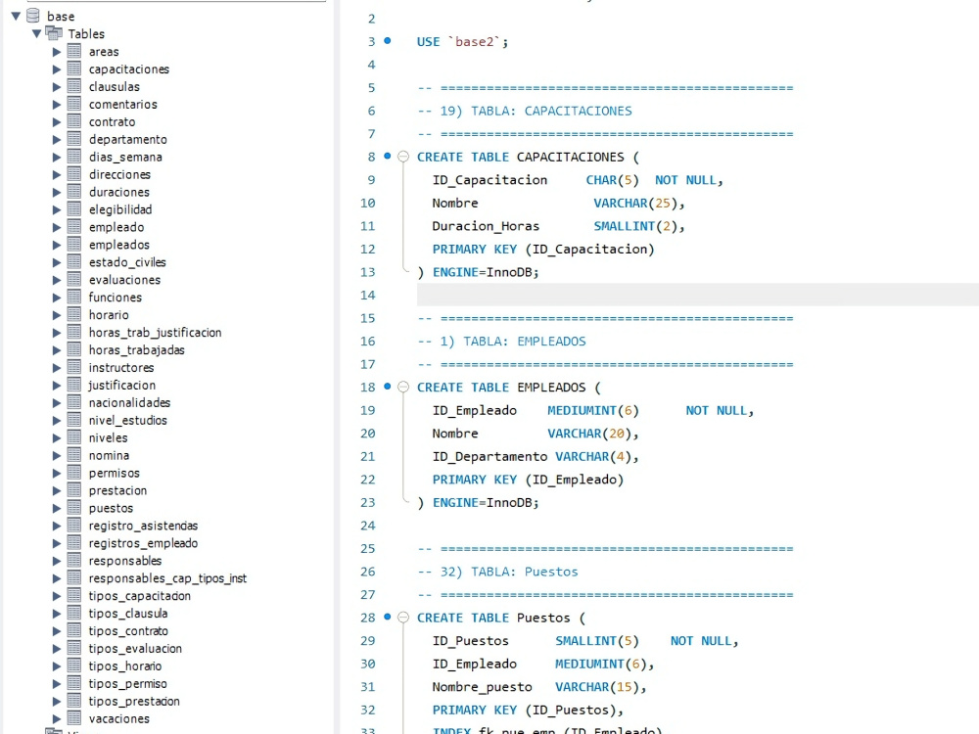Click the elegibilidad table icon
This screenshot has height=734, width=979.
point(74,209)
